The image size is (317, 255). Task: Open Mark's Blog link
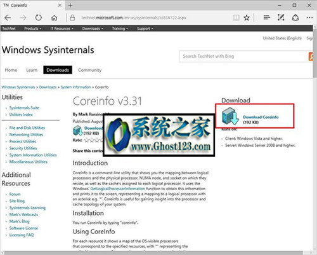coord(19,221)
